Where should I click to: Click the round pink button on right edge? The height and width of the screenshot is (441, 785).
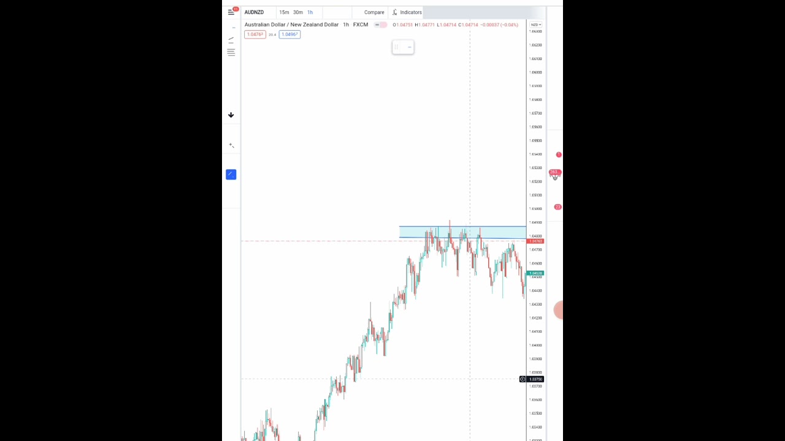pyautogui.click(x=559, y=310)
